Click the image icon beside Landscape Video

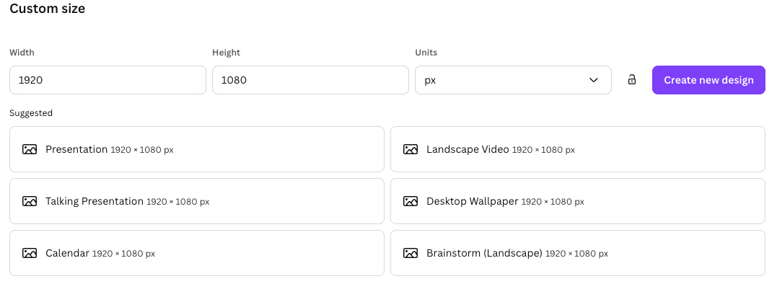[411, 150]
